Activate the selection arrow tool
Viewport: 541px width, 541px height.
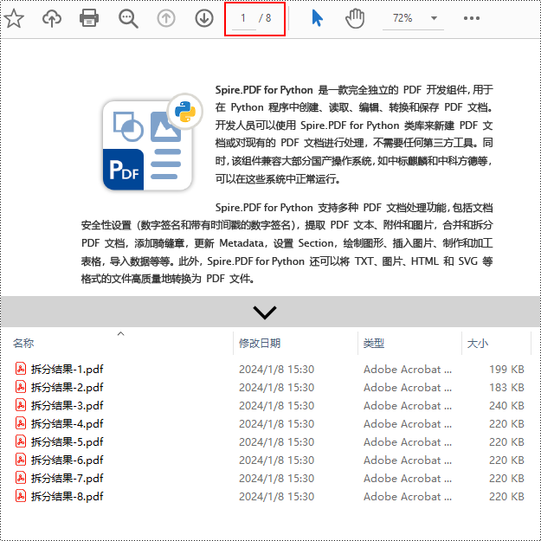click(317, 18)
